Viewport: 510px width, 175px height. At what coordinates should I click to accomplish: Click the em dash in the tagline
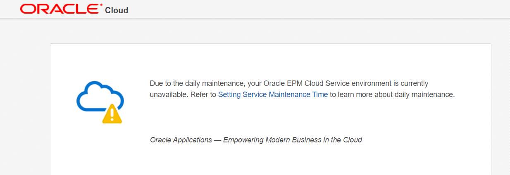tap(217, 140)
